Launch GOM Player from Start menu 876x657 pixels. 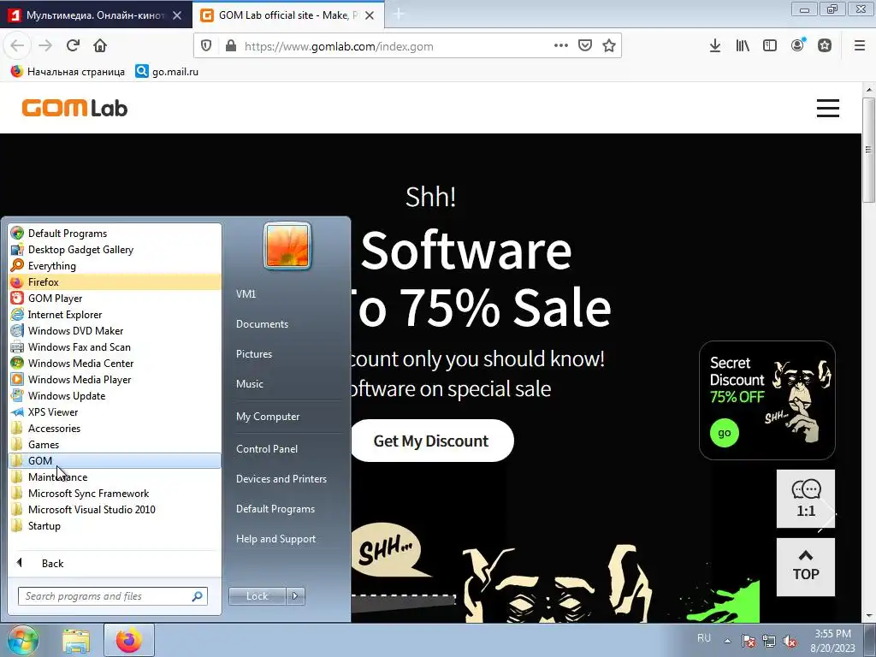tap(115, 299)
